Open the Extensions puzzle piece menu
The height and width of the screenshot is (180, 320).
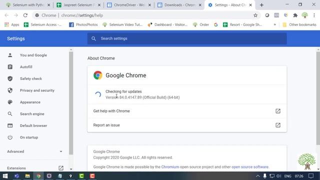click(x=295, y=15)
